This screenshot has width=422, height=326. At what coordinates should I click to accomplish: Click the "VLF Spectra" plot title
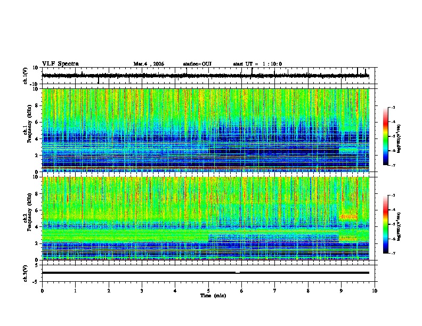60,64
